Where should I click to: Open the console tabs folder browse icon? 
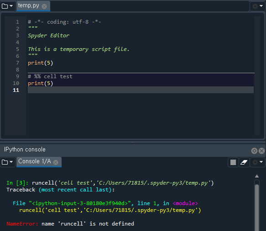[5, 162]
